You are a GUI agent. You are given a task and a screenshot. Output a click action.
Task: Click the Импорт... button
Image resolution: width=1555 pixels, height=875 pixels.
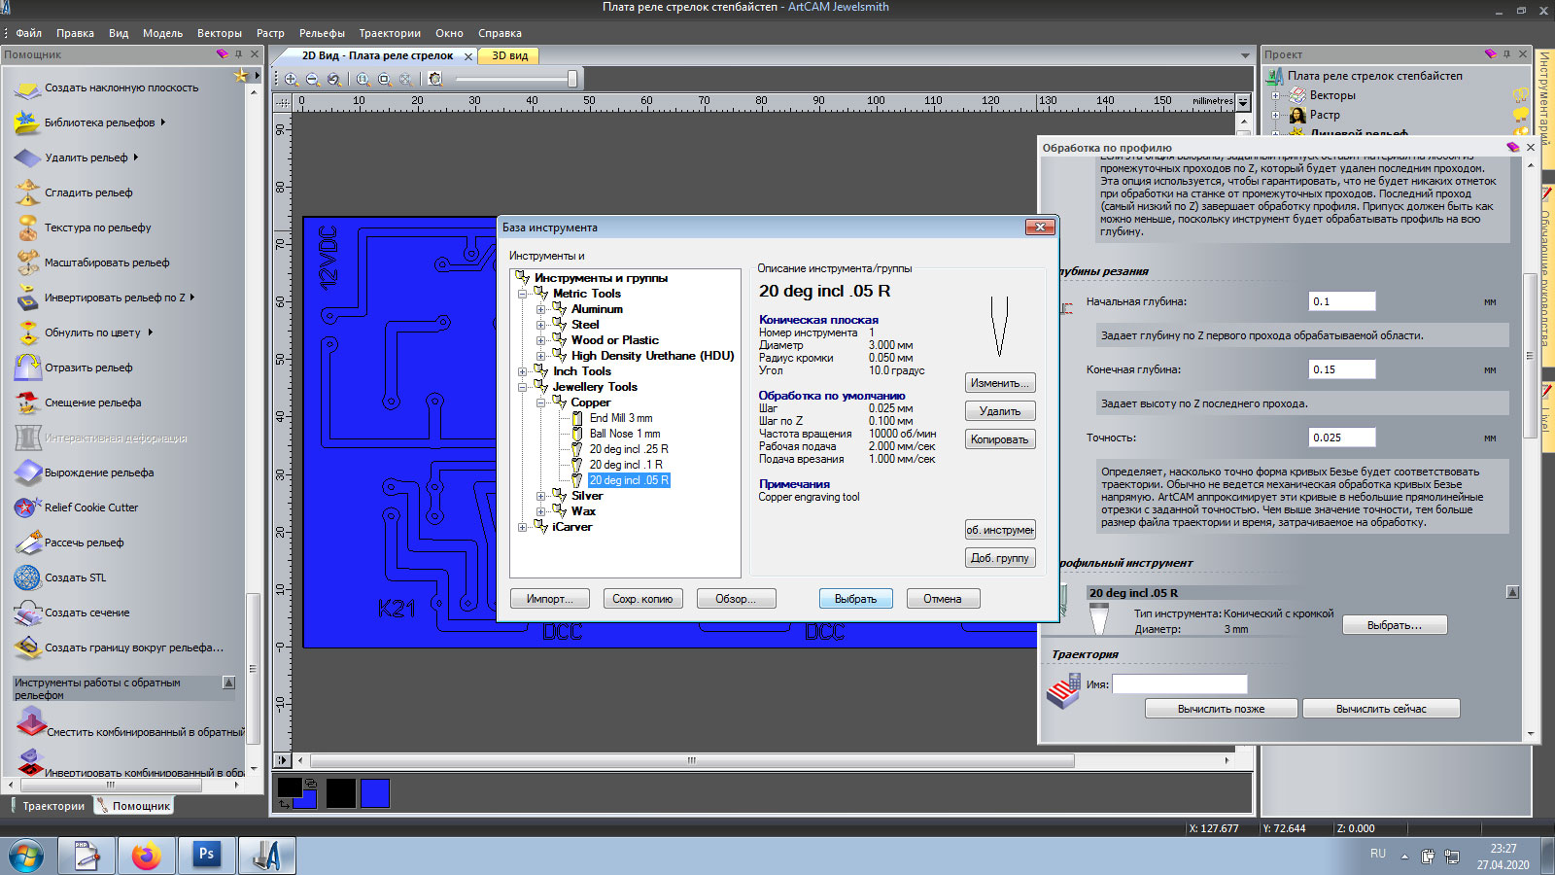(x=550, y=599)
